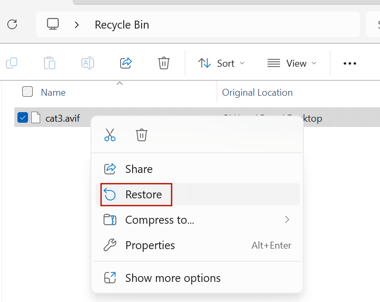Image resolution: width=380 pixels, height=302 pixels.
Task: Click the Paste icon in the toolbar
Action: 50,63
